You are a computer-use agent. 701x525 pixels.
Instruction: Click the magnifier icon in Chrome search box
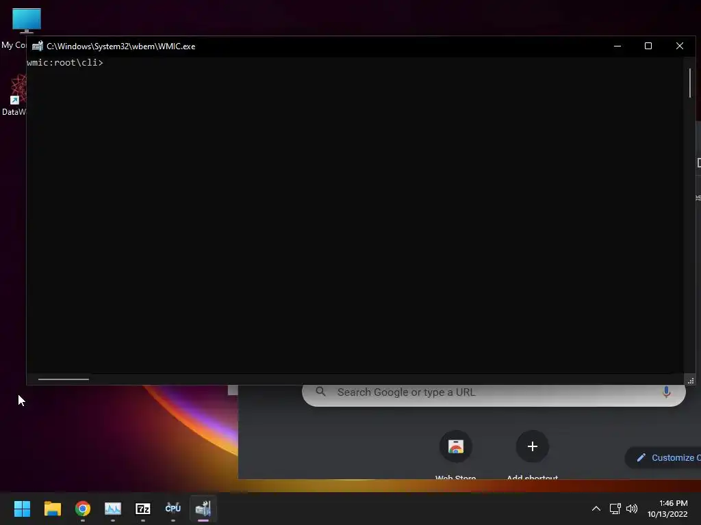[x=320, y=392]
